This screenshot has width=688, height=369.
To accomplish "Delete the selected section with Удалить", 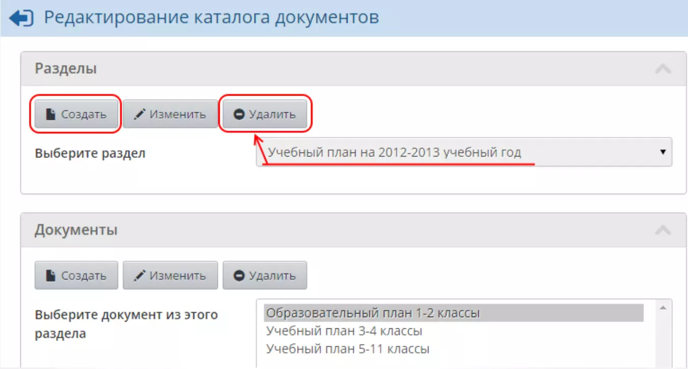I will click(265, 114).
